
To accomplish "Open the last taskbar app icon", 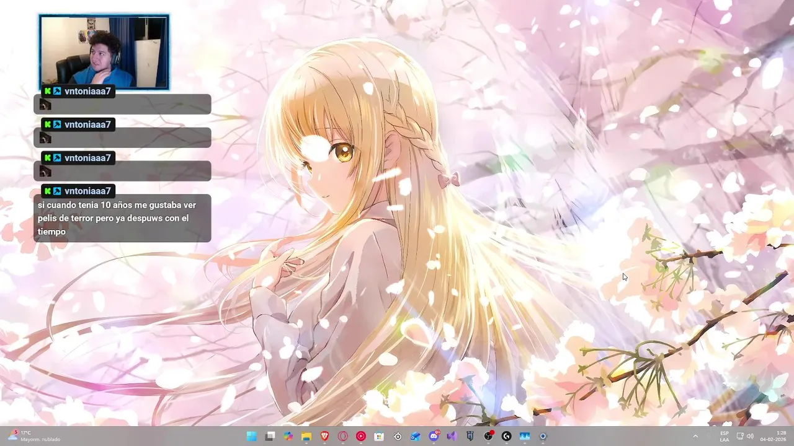I will click(x=543, y=436).
